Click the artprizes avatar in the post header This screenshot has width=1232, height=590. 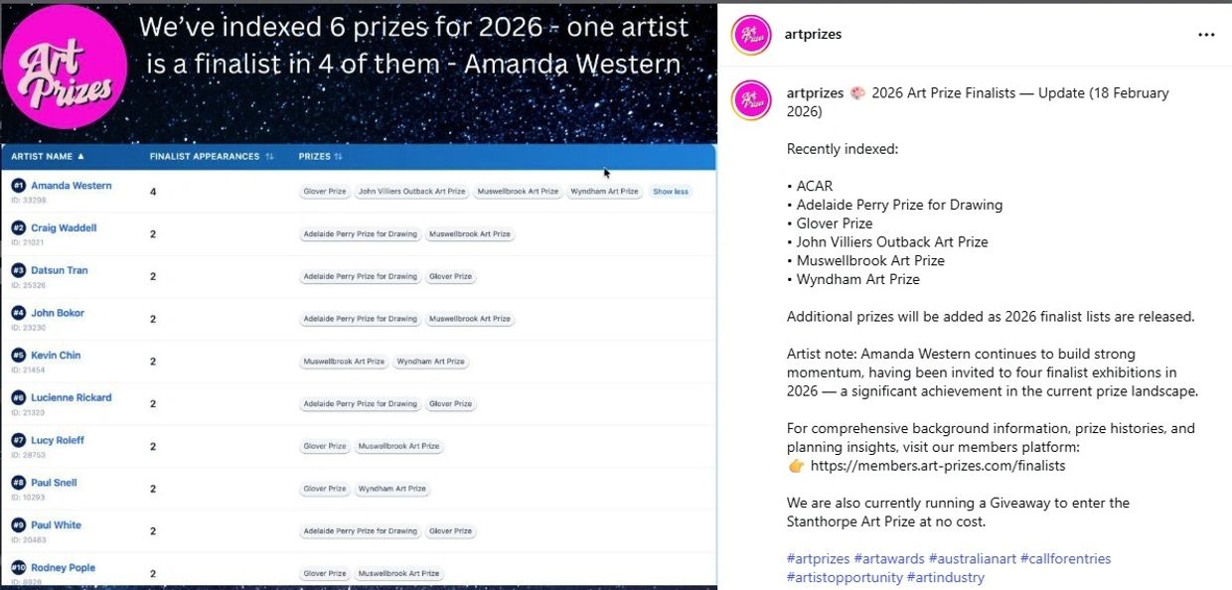[751, 35]
